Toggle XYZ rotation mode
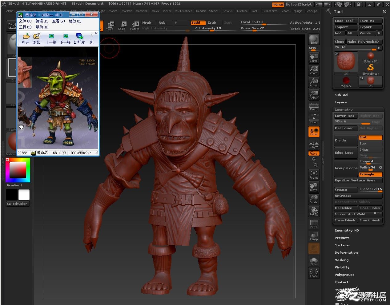The width and height of the screenshot is (390, 305). tap(314, 153)
